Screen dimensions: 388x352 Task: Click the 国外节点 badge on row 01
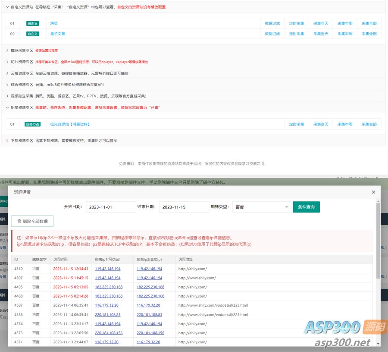(32, 124)
